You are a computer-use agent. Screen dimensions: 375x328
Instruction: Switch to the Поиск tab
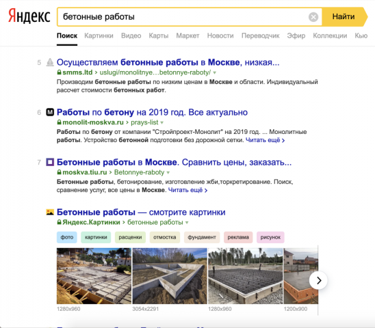point(67,36)
